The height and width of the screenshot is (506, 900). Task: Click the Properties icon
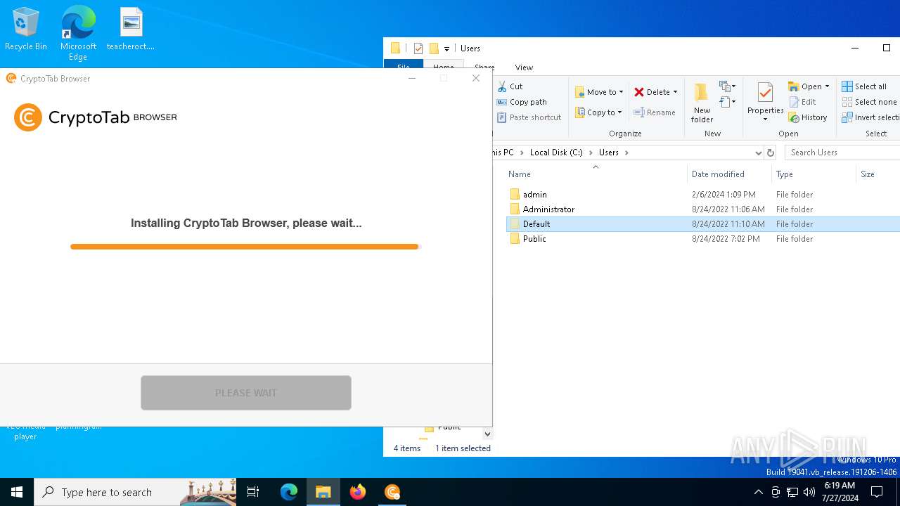pyautogui.click(x=765, y=93)
